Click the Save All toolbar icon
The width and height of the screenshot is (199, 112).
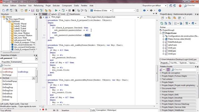37,10
